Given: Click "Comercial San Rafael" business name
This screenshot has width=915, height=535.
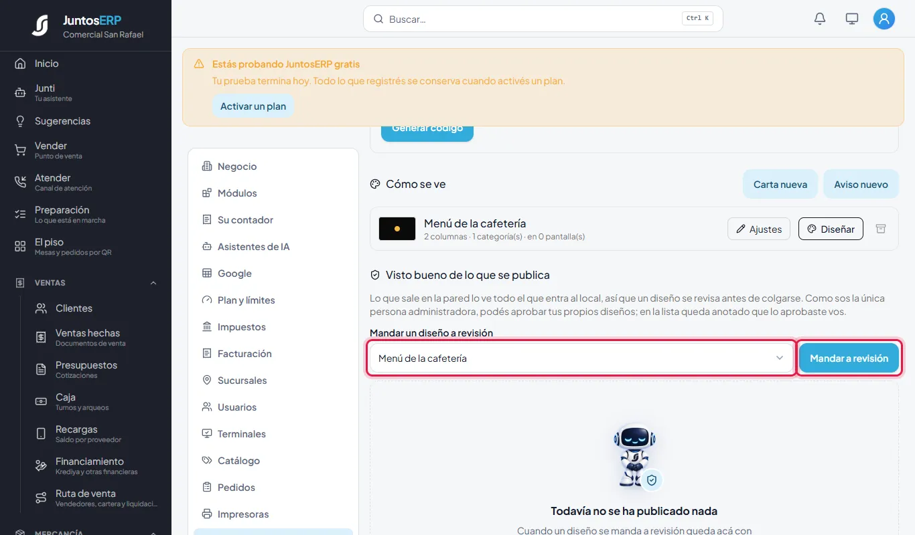Looking at the screenshot, I should [x=103, y=35].
